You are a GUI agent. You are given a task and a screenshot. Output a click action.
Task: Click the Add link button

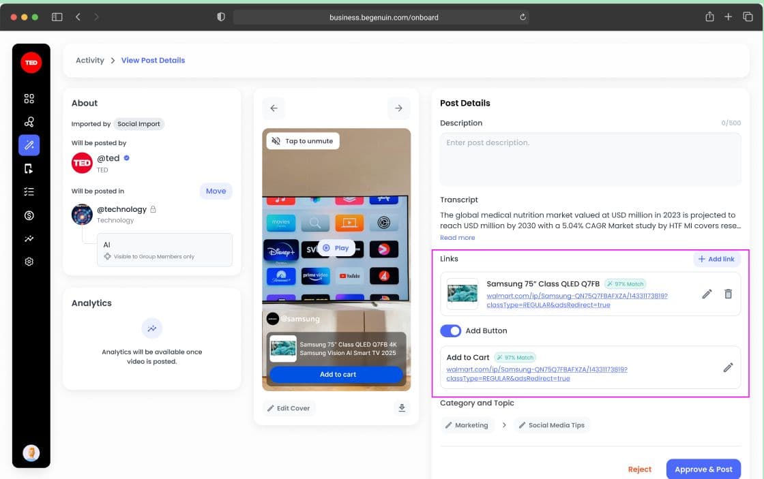[x=717, y=259]
